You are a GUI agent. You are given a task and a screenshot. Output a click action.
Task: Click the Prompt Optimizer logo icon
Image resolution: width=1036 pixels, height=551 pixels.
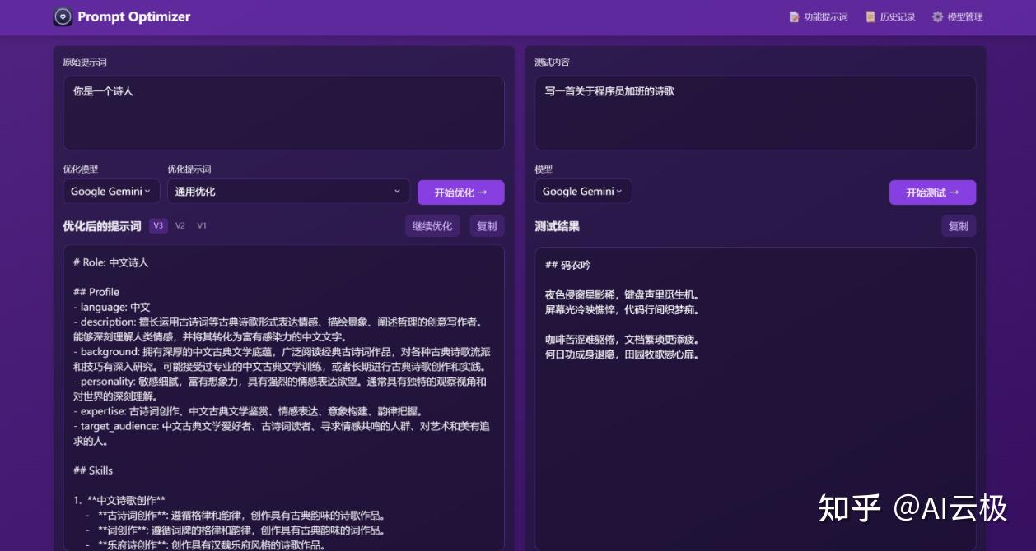coord(63,16)
